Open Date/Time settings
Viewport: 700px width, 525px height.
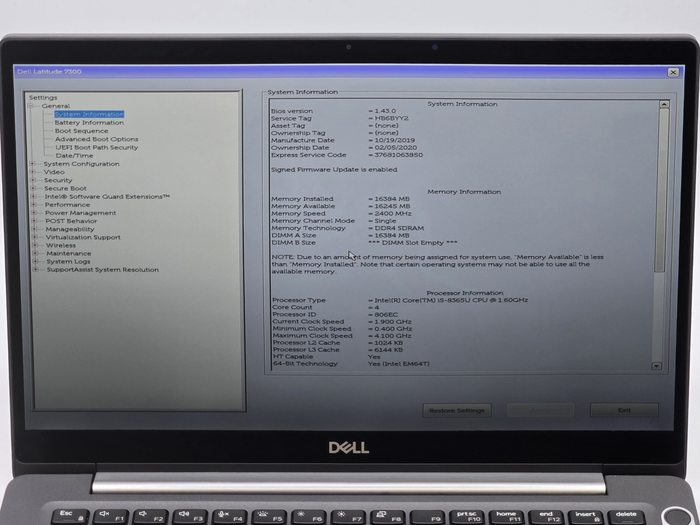[x=74, y=155]
